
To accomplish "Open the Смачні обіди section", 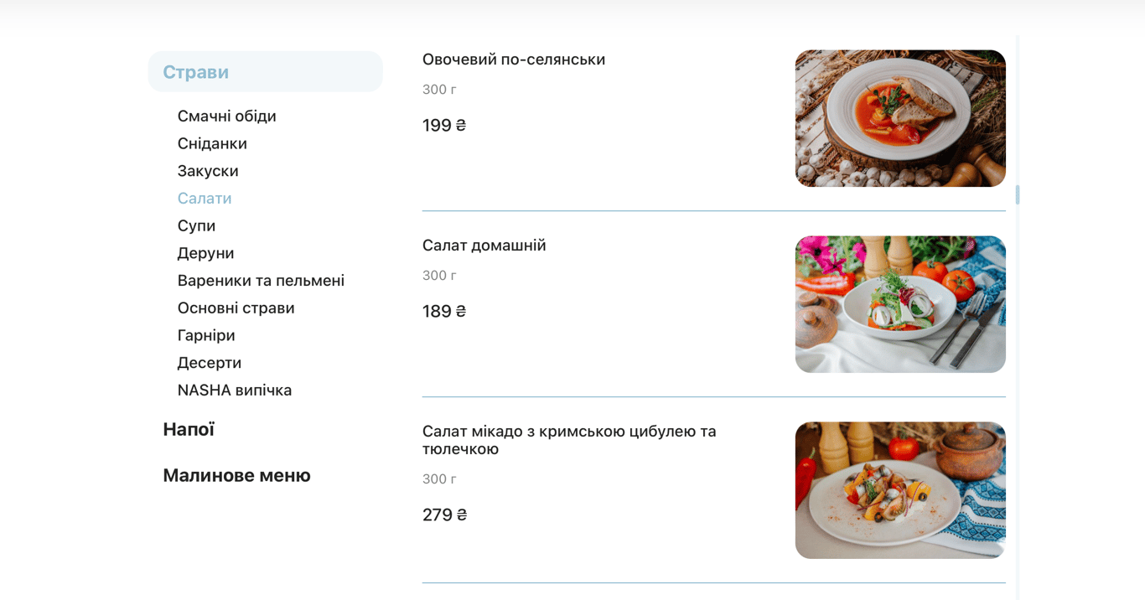I will (x=226, y=116).
